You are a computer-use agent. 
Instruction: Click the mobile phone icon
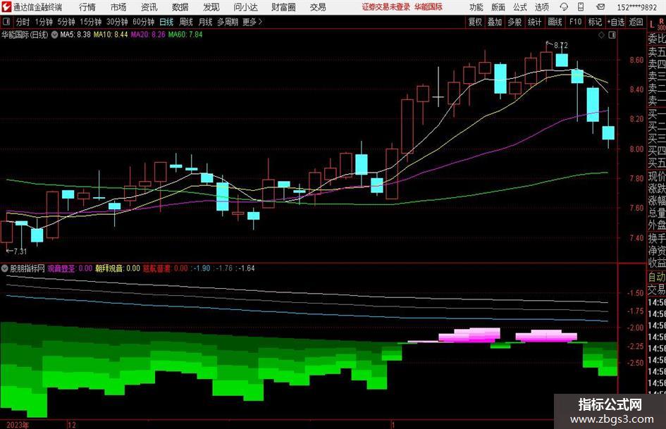pyautogui.click(x=581, y=7)
